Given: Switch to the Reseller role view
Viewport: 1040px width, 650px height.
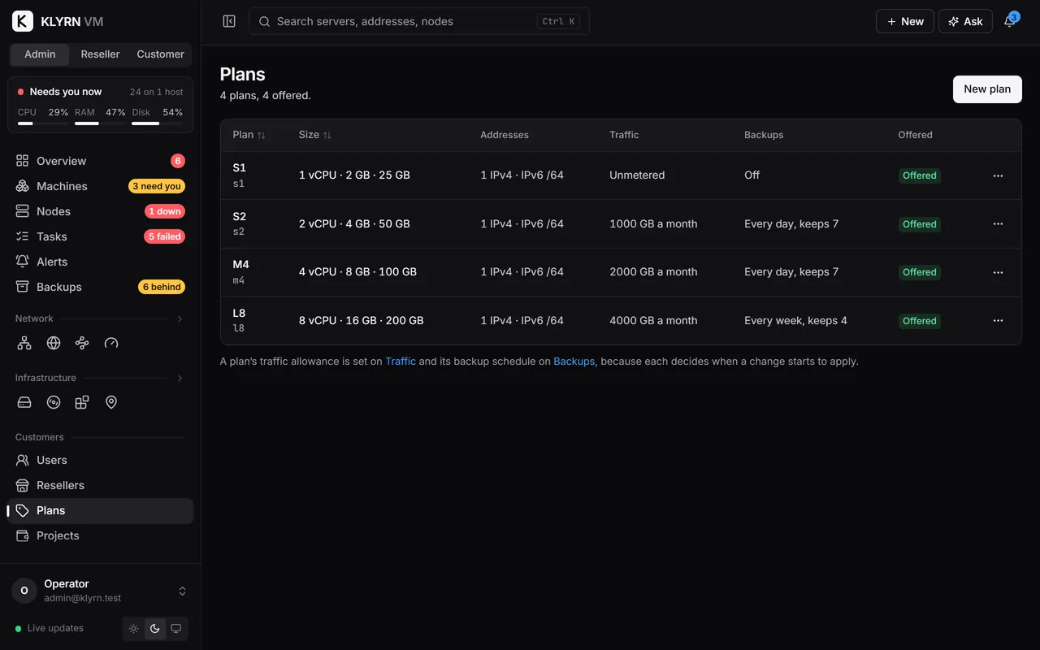Looking at the screenshot, I should point(100,54).
